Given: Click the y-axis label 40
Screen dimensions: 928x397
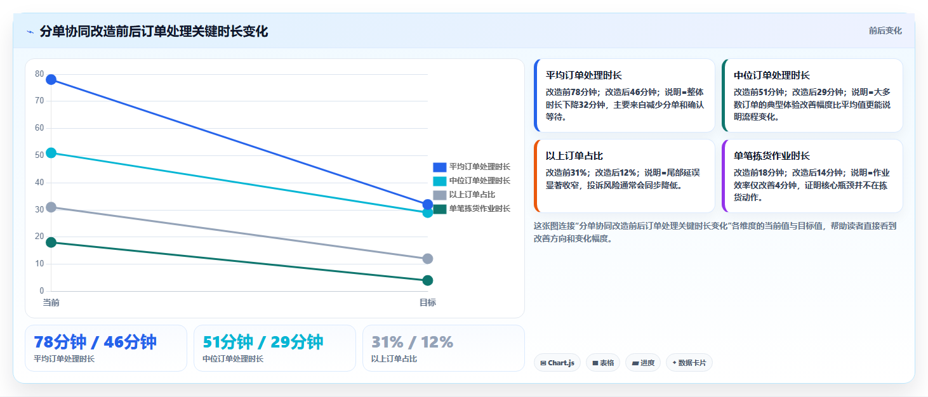Looking at the screenshot, I should [39, 183].
